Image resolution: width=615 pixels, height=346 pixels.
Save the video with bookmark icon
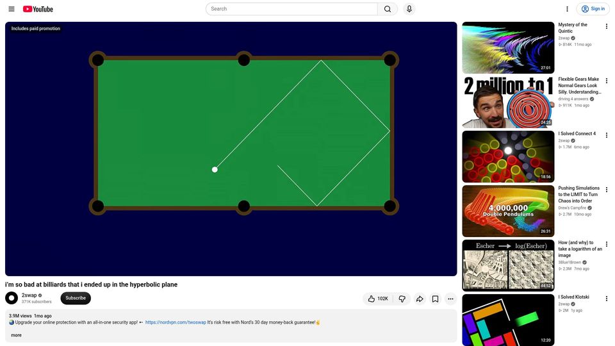click(x=436, y=299)
